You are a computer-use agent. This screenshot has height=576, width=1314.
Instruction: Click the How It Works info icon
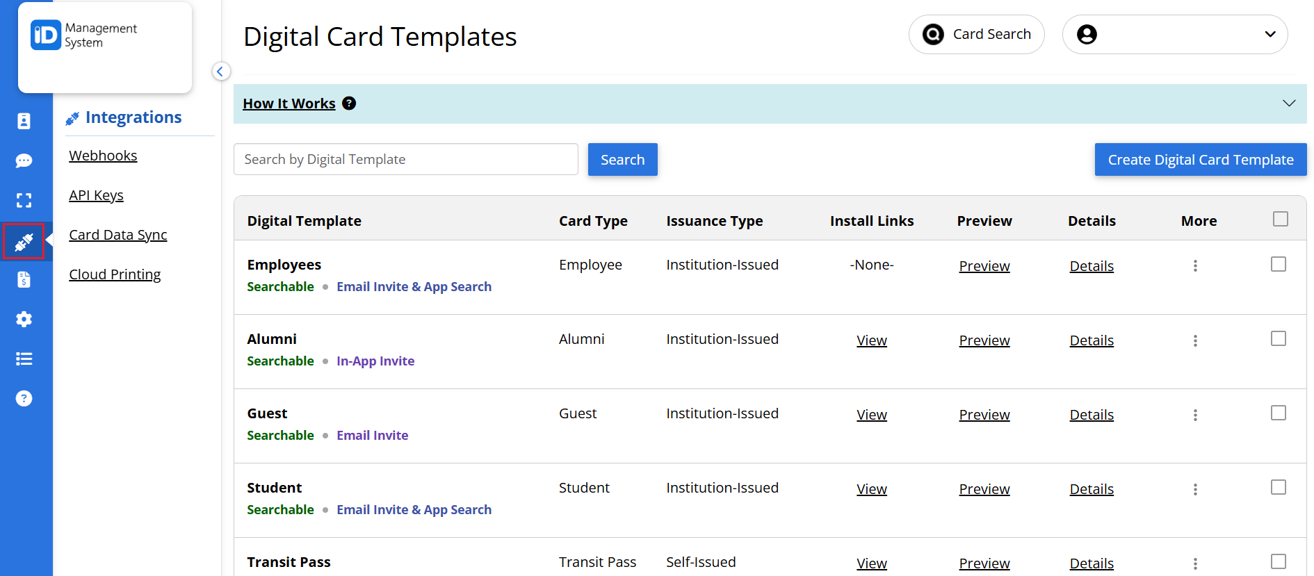pyautogui.click(x=349, y=104)
